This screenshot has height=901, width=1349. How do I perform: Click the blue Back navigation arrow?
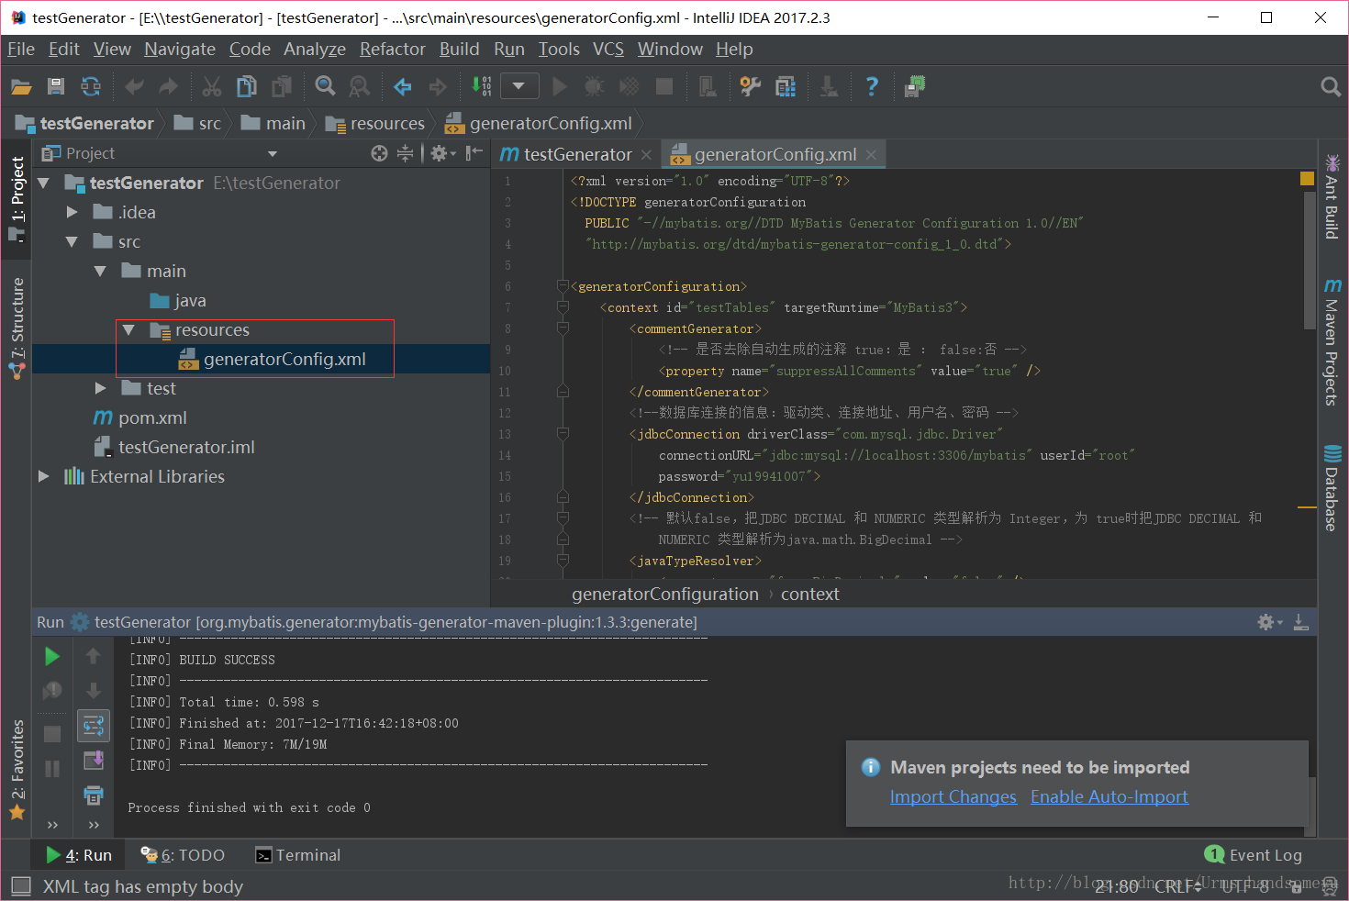click(x=403, y=86)
